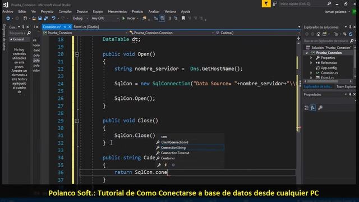Switch to the Team Explorer tab

pyautogui.click(x=346, y=86)
